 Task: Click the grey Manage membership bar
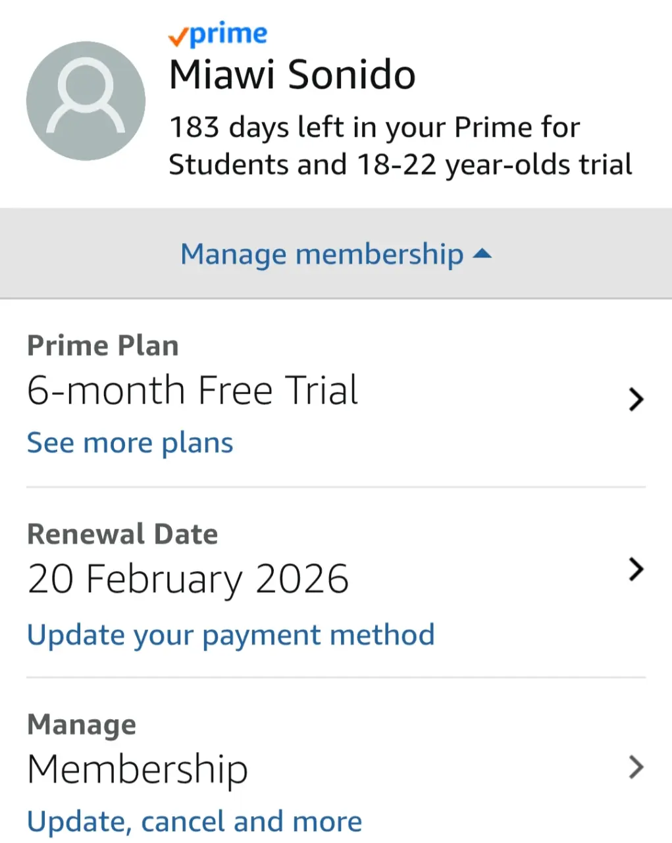coord(336,254)
